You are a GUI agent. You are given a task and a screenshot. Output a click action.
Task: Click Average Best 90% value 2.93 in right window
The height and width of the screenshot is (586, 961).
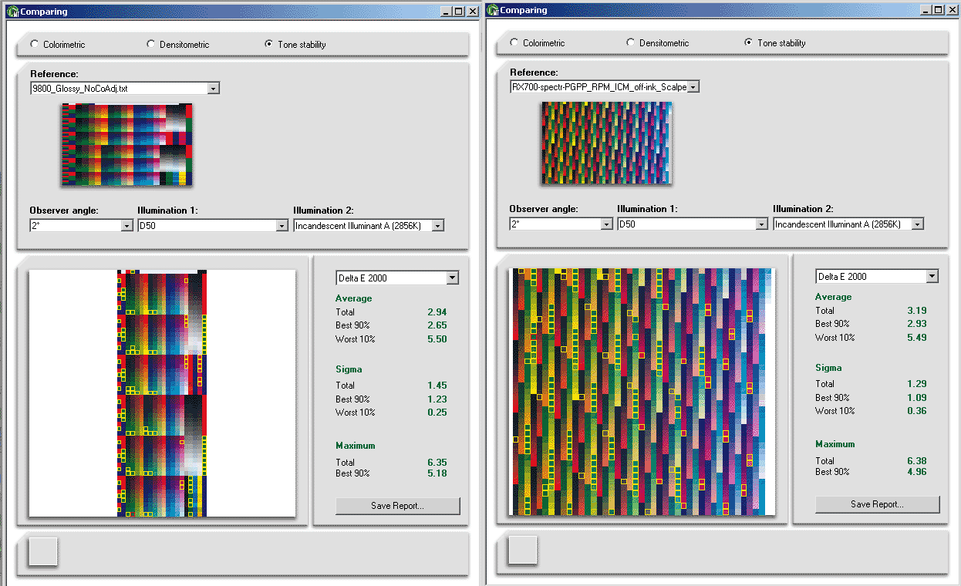(x=917, y=324)
